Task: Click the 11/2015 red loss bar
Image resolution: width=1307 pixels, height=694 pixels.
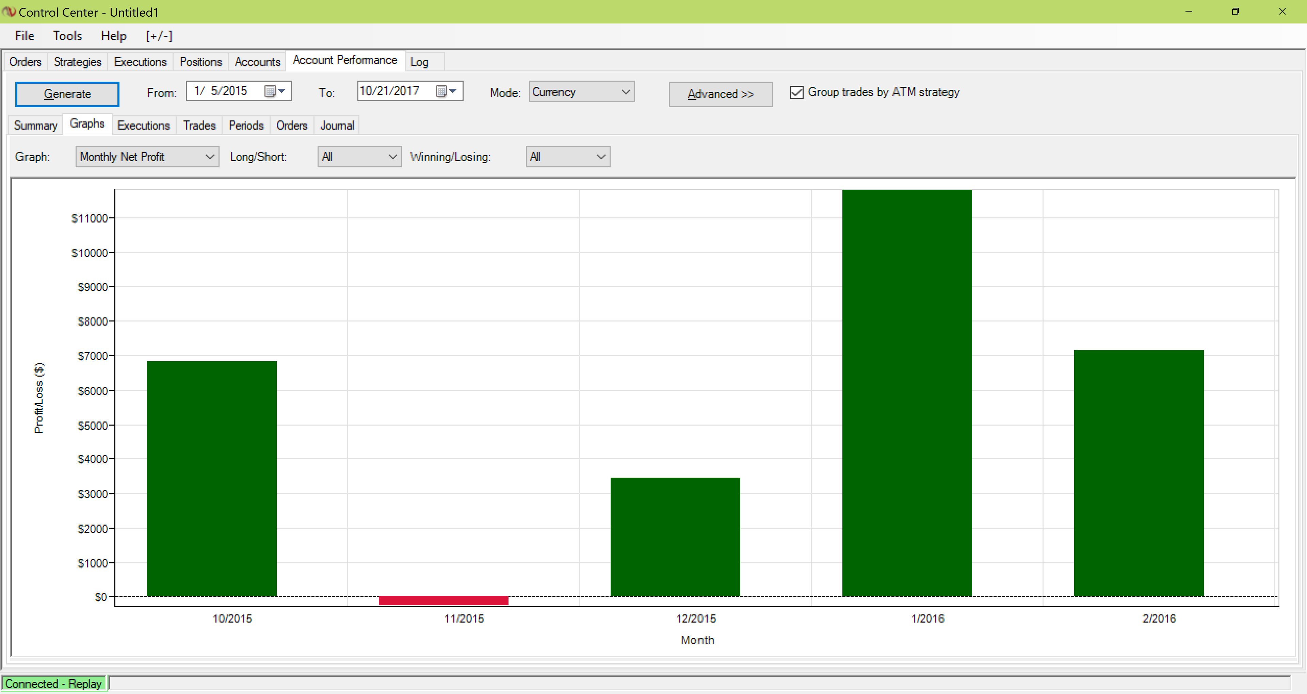Action: pyautogui.click(x=443, y=601)
